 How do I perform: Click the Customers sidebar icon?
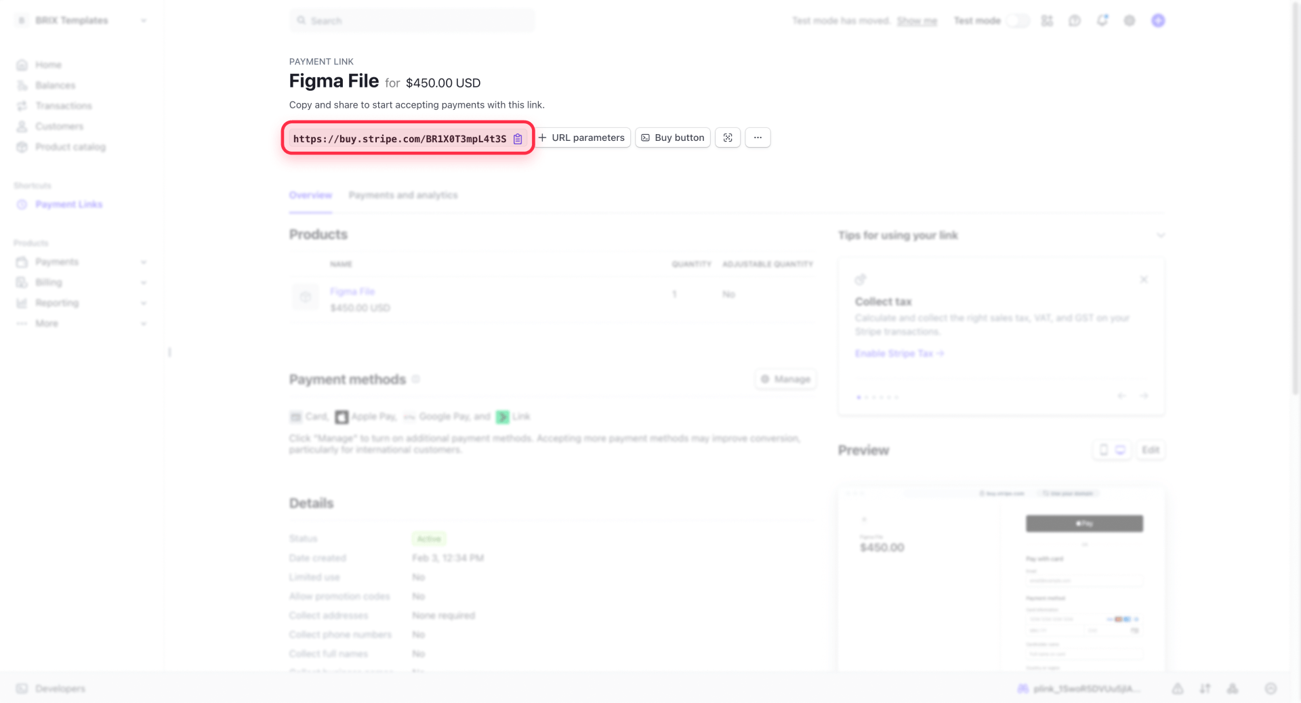(x=22, y=127)
